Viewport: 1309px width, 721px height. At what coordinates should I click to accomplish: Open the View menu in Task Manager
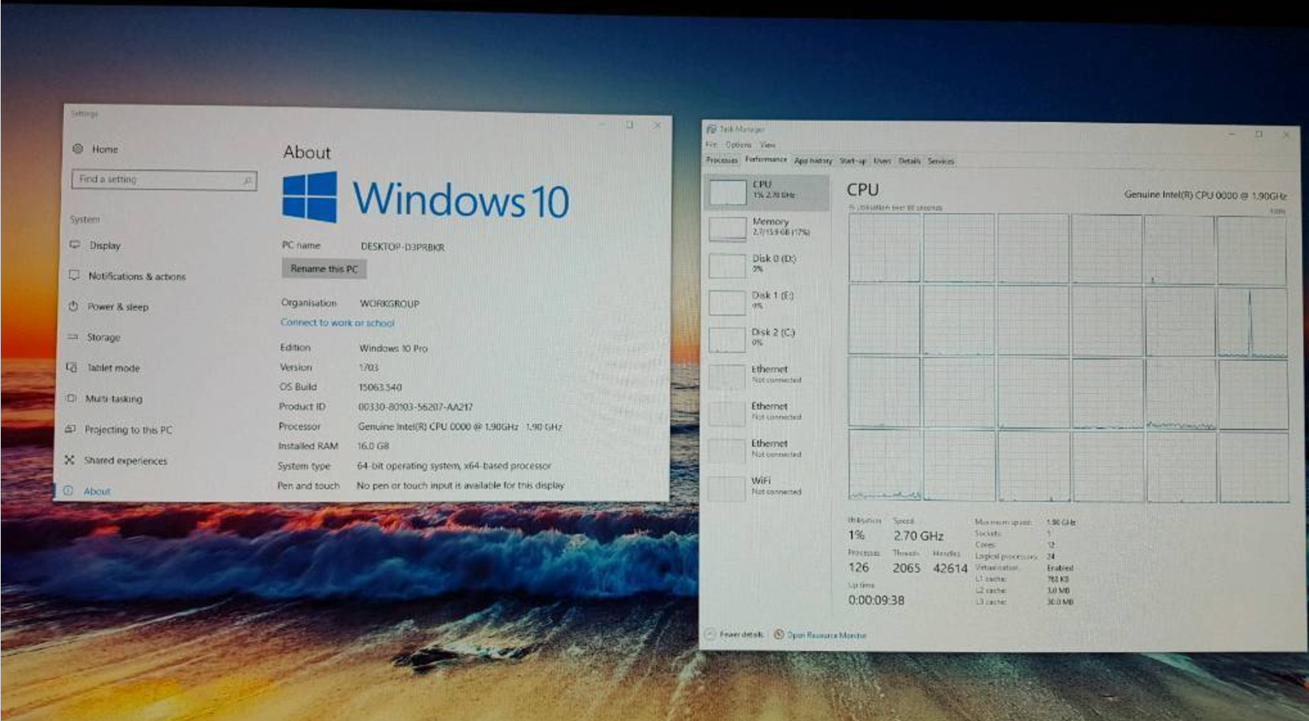tap(767, 145)
